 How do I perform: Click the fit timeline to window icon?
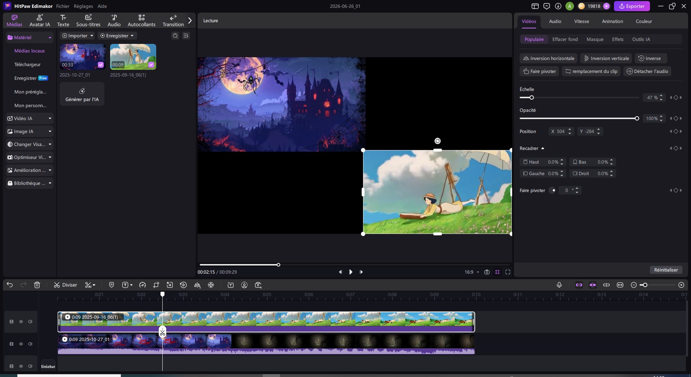tap(620, 285)
